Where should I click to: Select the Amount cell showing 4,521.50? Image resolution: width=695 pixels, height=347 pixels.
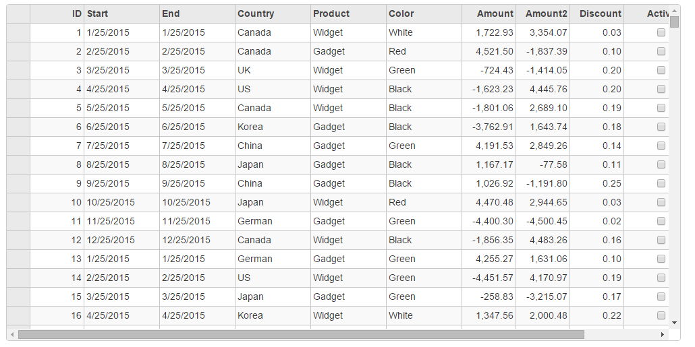coord(489,51)
